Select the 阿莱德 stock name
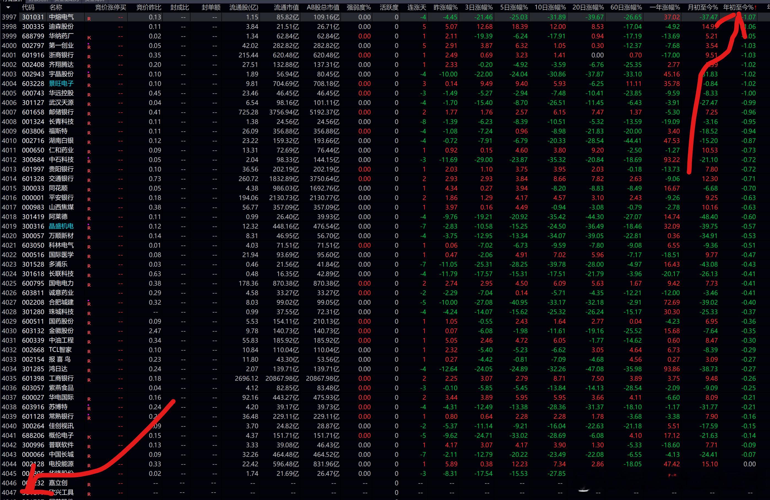Viewport: 770px width, 500px height. tap(58, 216)
